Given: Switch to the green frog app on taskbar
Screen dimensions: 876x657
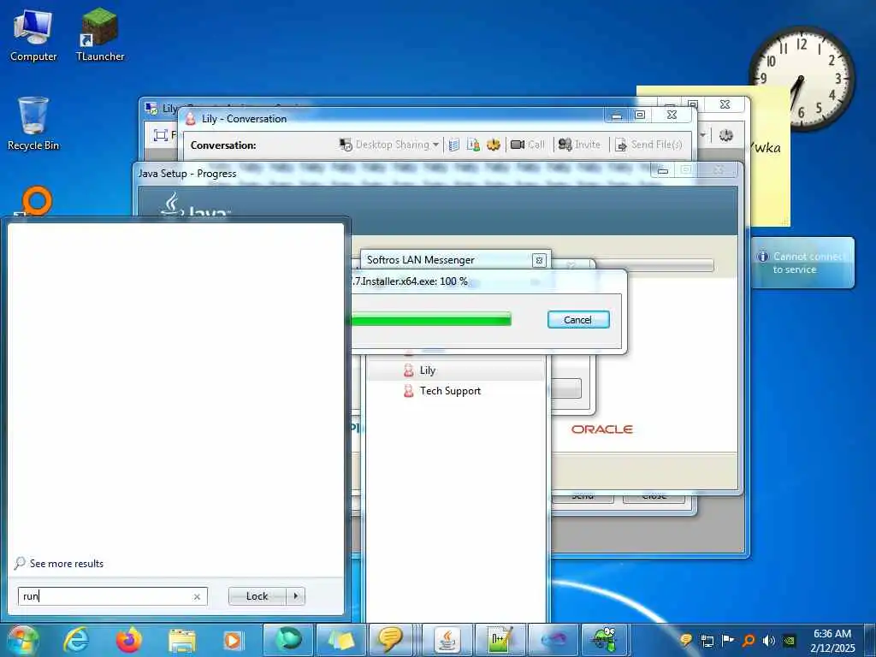Looking at the screenshot, I should (x=606, y=640).
